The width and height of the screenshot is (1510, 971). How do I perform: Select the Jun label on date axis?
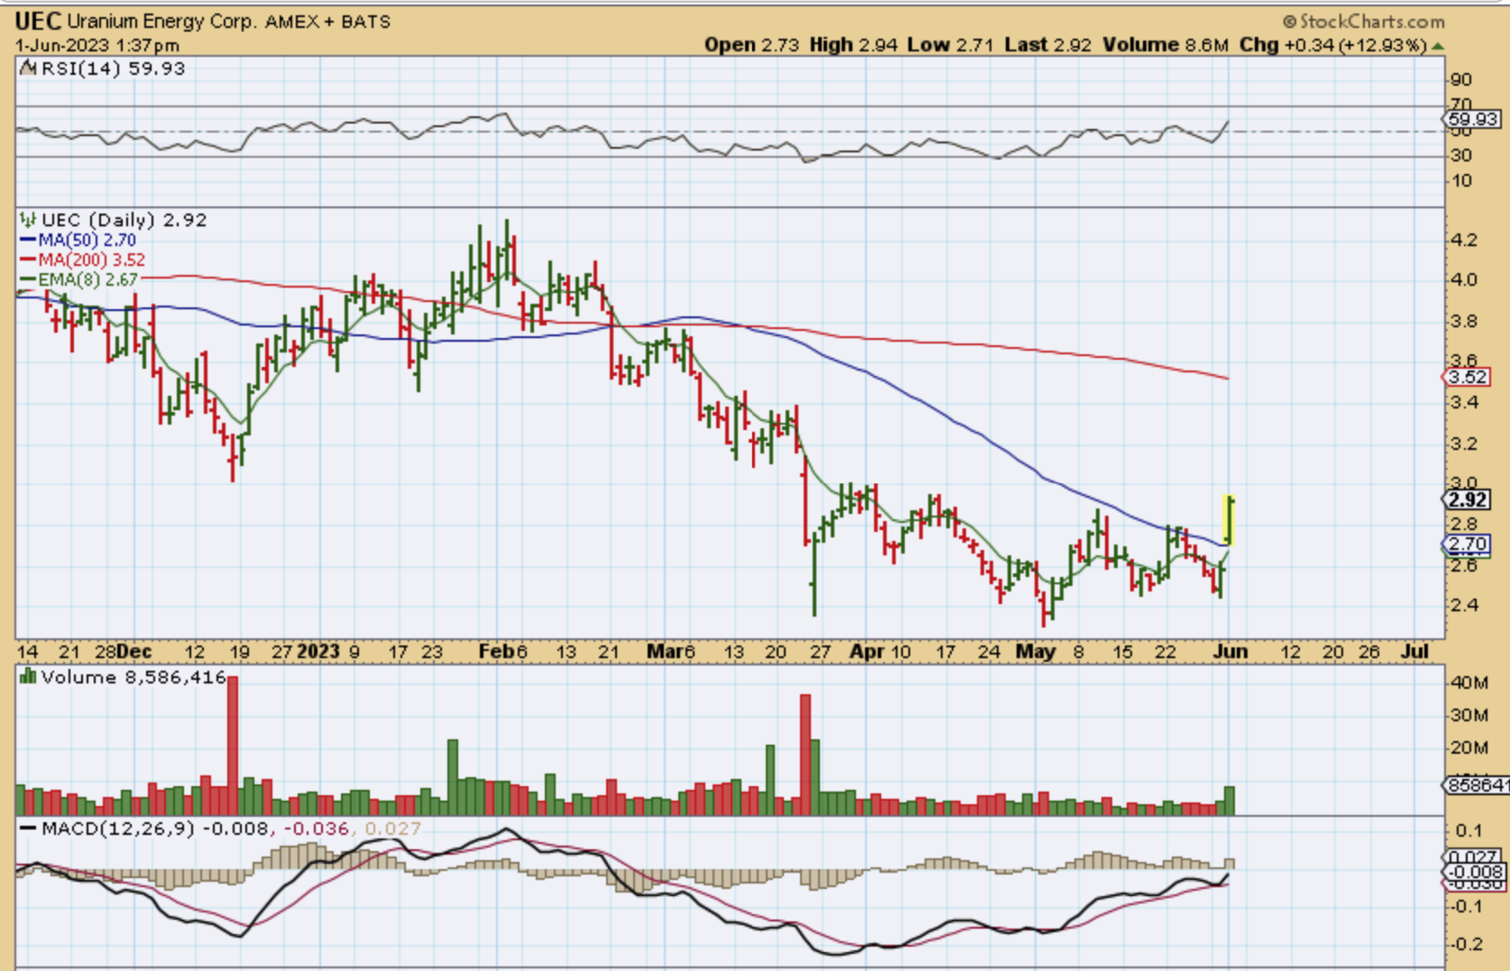coord(1230,651)
